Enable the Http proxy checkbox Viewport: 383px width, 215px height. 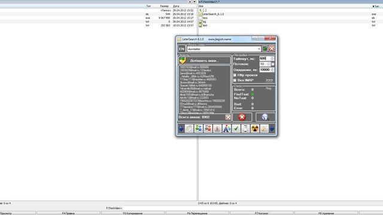pyautogui.click(x=235, y=75)
